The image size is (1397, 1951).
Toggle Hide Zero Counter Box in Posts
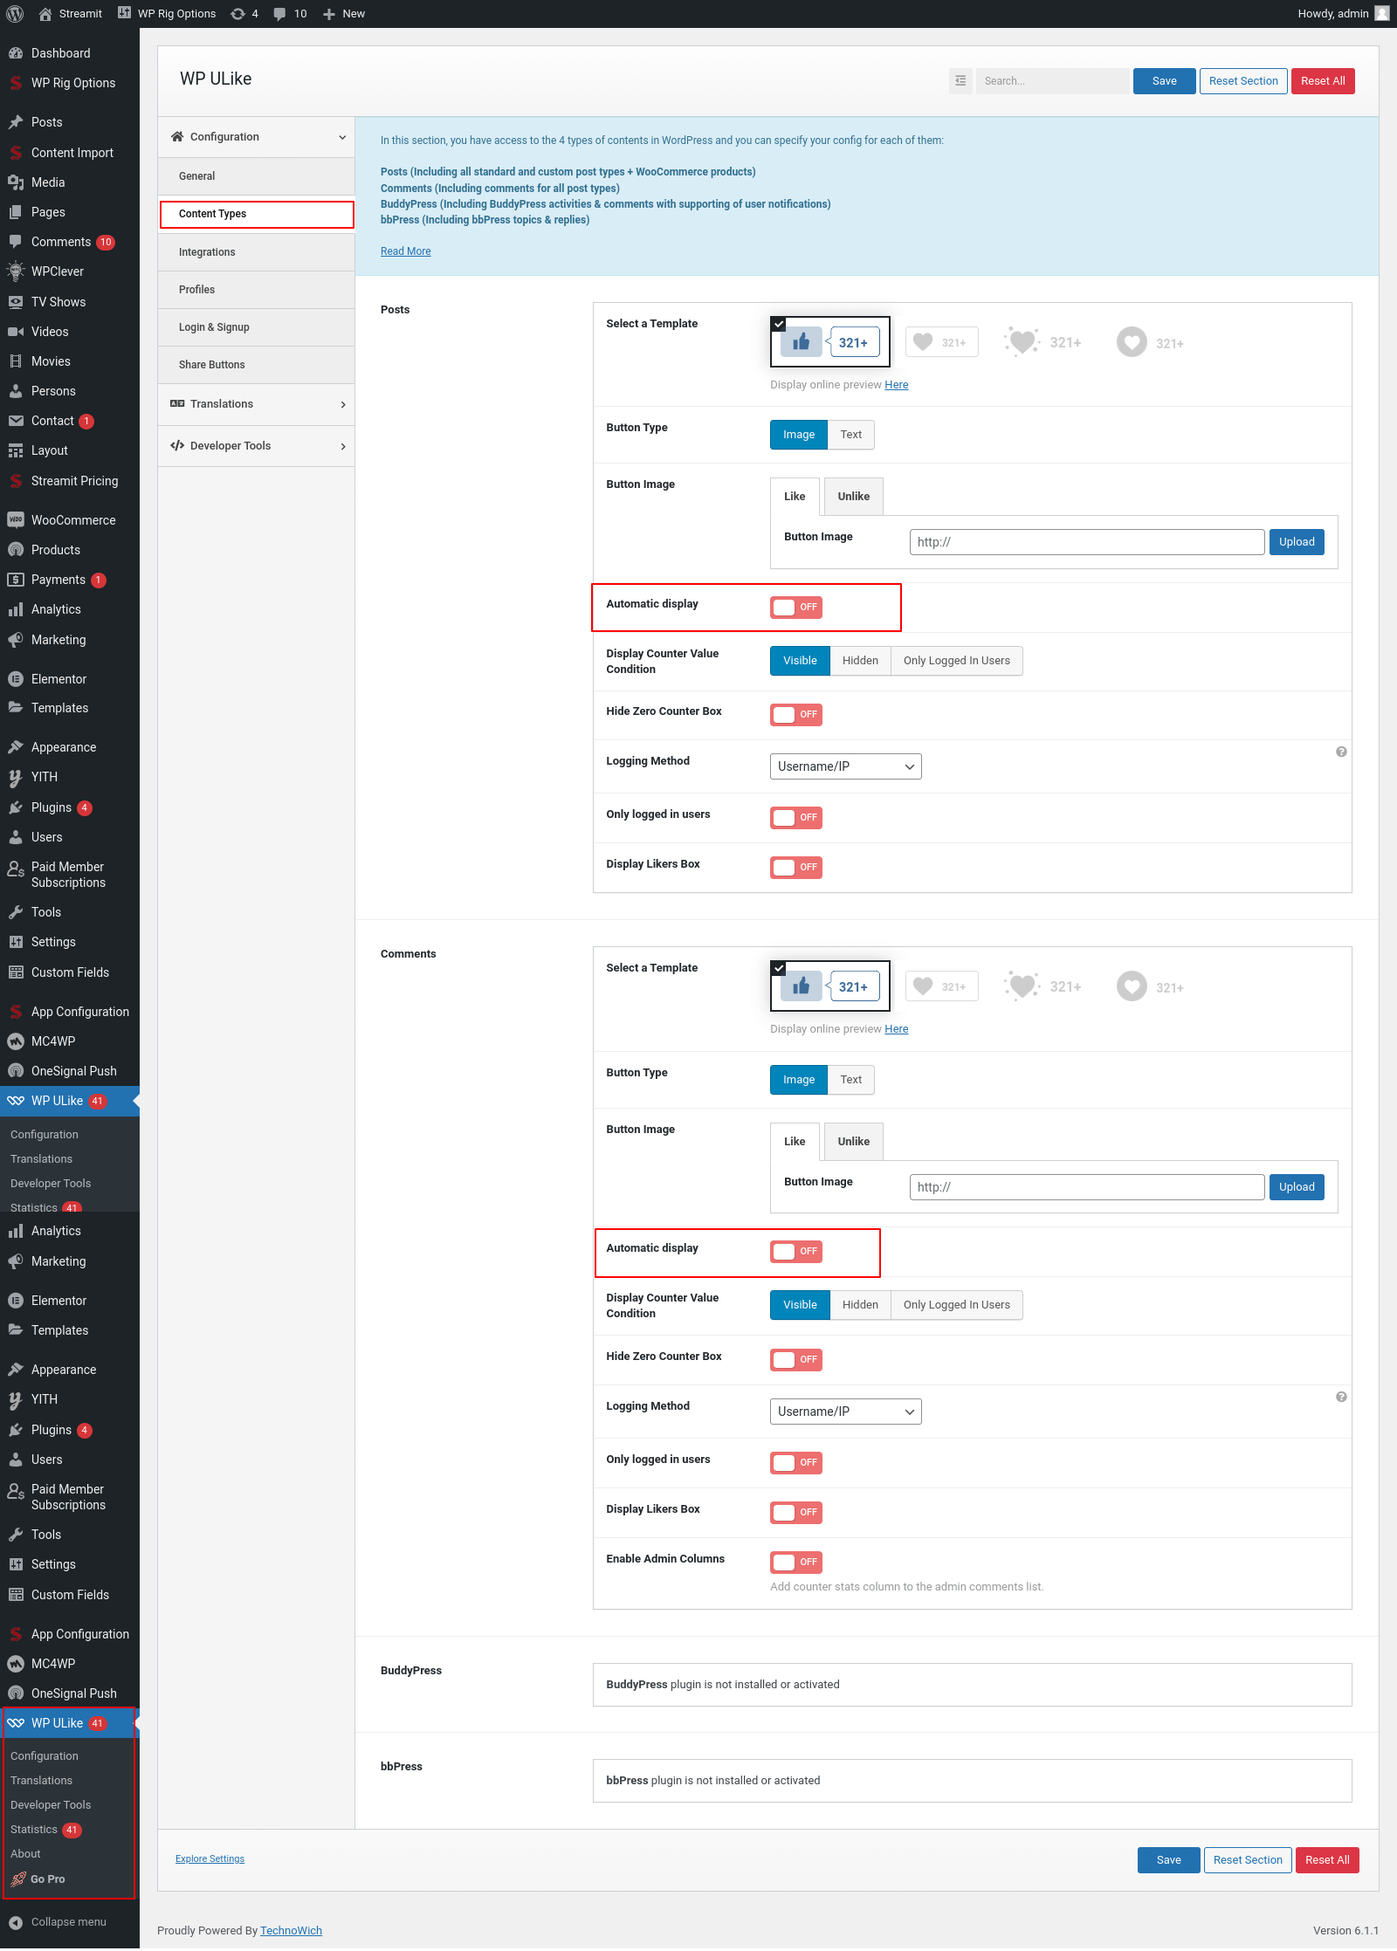(x=796, y=714)
